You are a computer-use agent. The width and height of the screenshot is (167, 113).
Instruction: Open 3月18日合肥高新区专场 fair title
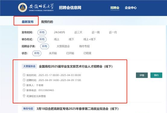(78, 109)
